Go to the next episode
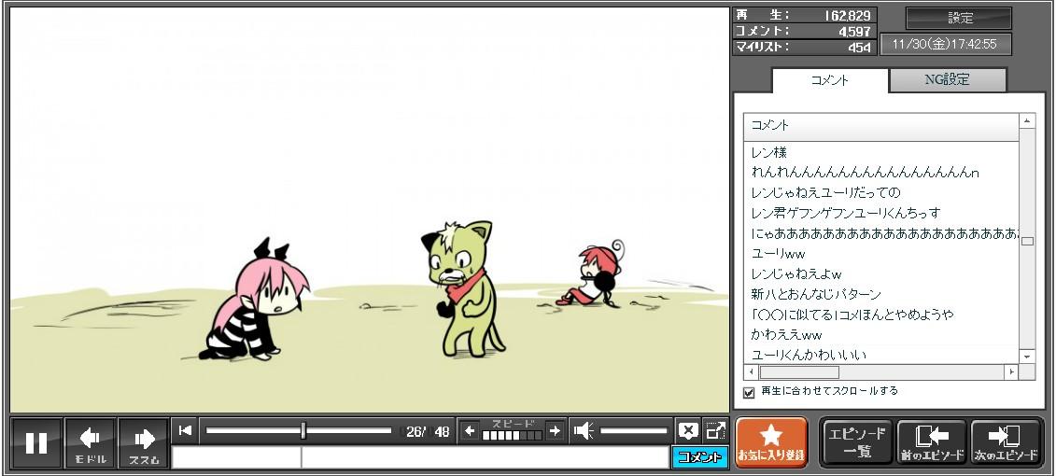 [1005, 442]
